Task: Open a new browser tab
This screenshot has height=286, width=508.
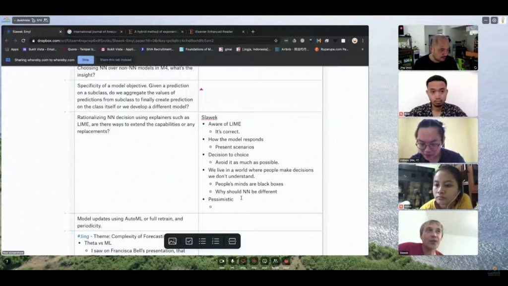Action: 253,32
